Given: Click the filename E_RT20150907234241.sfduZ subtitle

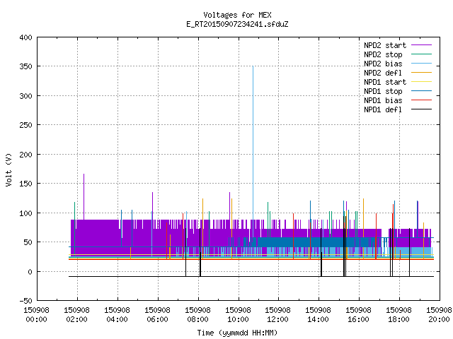Looking at the screenshot, I should 237,24.
